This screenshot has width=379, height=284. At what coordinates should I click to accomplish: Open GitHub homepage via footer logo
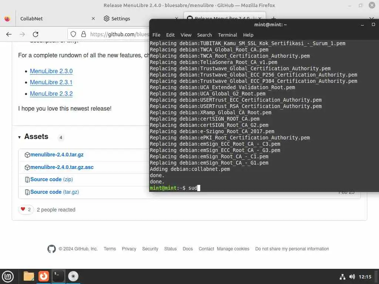pos(51,249)
